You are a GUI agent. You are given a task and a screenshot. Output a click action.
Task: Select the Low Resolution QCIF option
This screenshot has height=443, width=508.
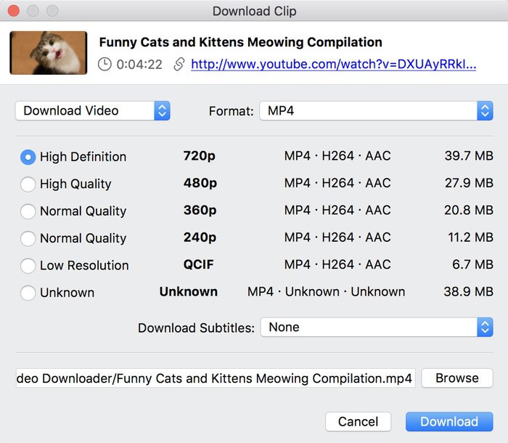28,266
